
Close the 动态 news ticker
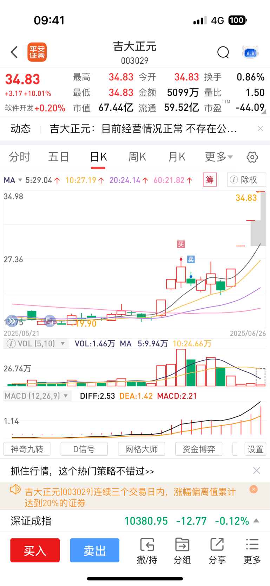pyautogui.click(x=260, y=128)
